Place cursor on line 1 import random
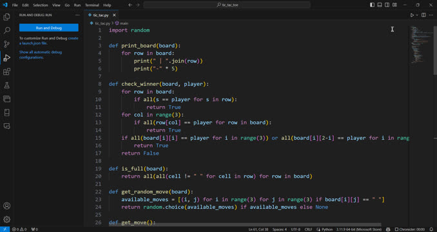The width and height of the screenshot is (437, 232). [x=129, y=30]
